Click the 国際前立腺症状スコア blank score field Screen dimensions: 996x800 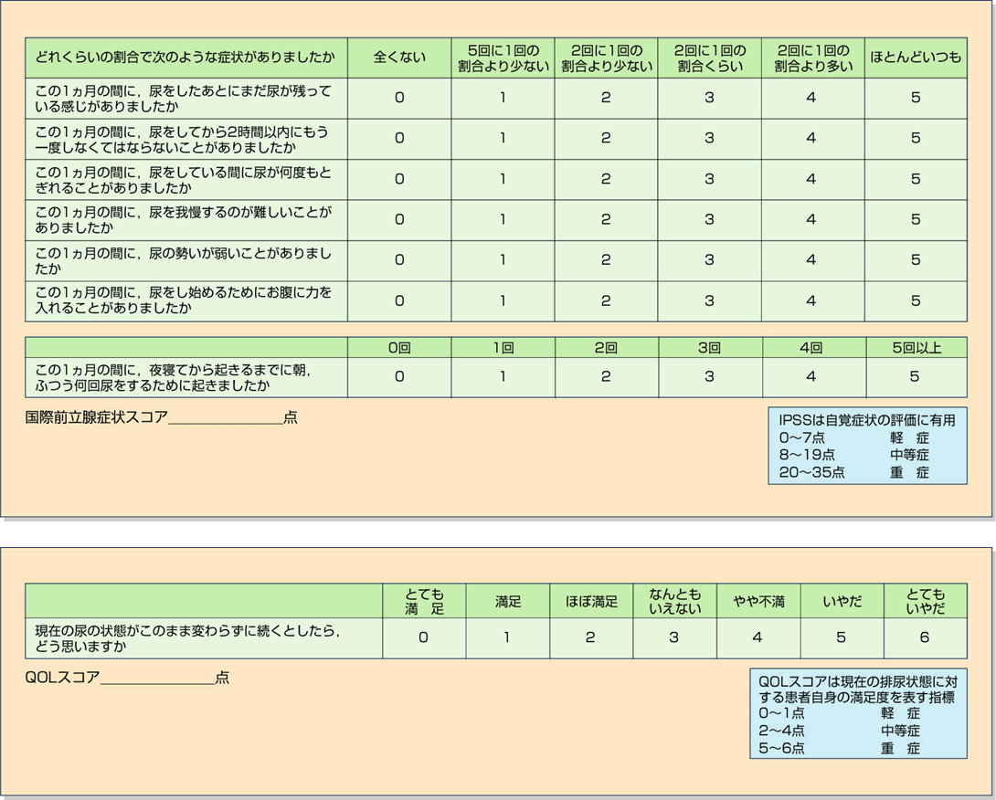pos(226,418)
